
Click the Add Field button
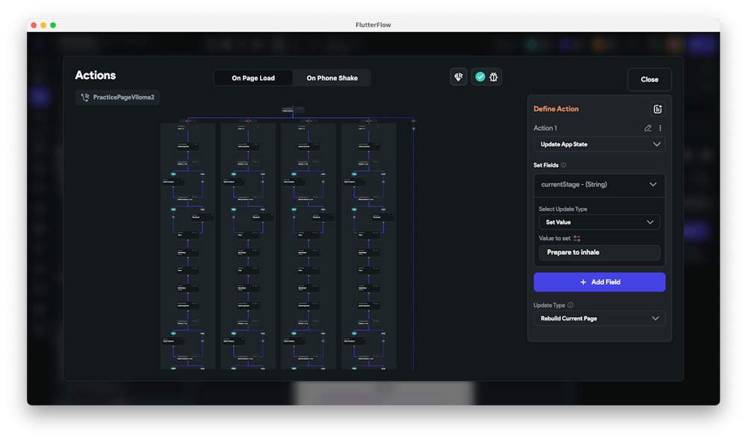click(x=599, y=283)
